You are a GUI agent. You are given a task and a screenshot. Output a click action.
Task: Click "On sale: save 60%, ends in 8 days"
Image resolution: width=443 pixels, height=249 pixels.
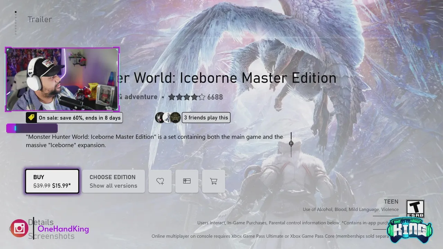pyautogui.click(x=80, y=118)
